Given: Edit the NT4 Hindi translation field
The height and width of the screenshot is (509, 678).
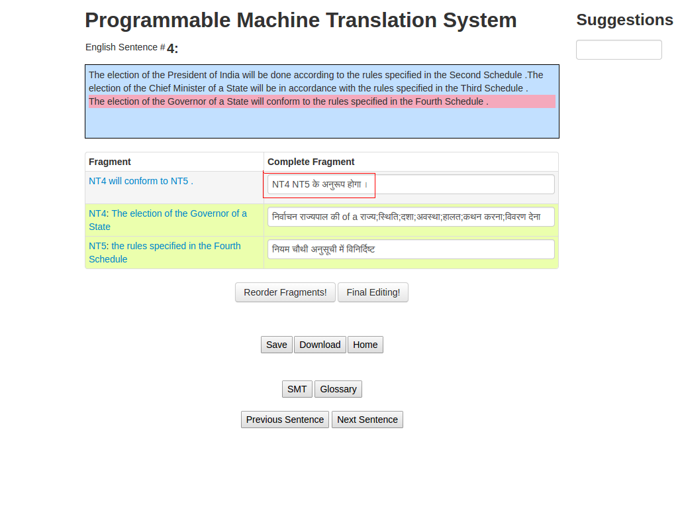Looking at the screenshot, I should [411, 217].
